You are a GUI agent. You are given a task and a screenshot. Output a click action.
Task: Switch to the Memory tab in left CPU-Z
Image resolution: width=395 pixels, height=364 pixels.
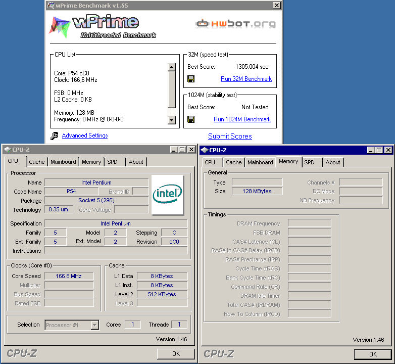(91, 162)
